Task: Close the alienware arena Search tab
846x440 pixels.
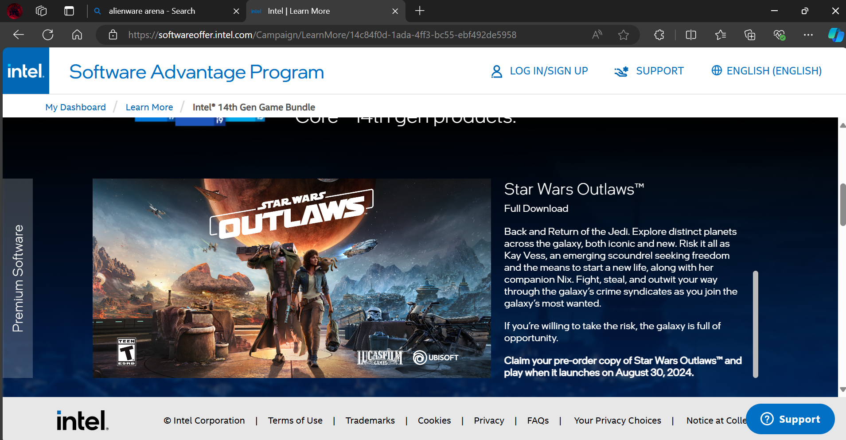Action: click(236, 11)
